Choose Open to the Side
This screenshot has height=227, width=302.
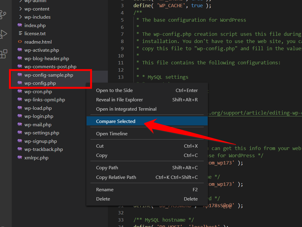pyautogui.click(x=147, y=90)
